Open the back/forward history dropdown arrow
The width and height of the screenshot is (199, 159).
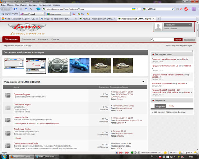click(11, 9)
